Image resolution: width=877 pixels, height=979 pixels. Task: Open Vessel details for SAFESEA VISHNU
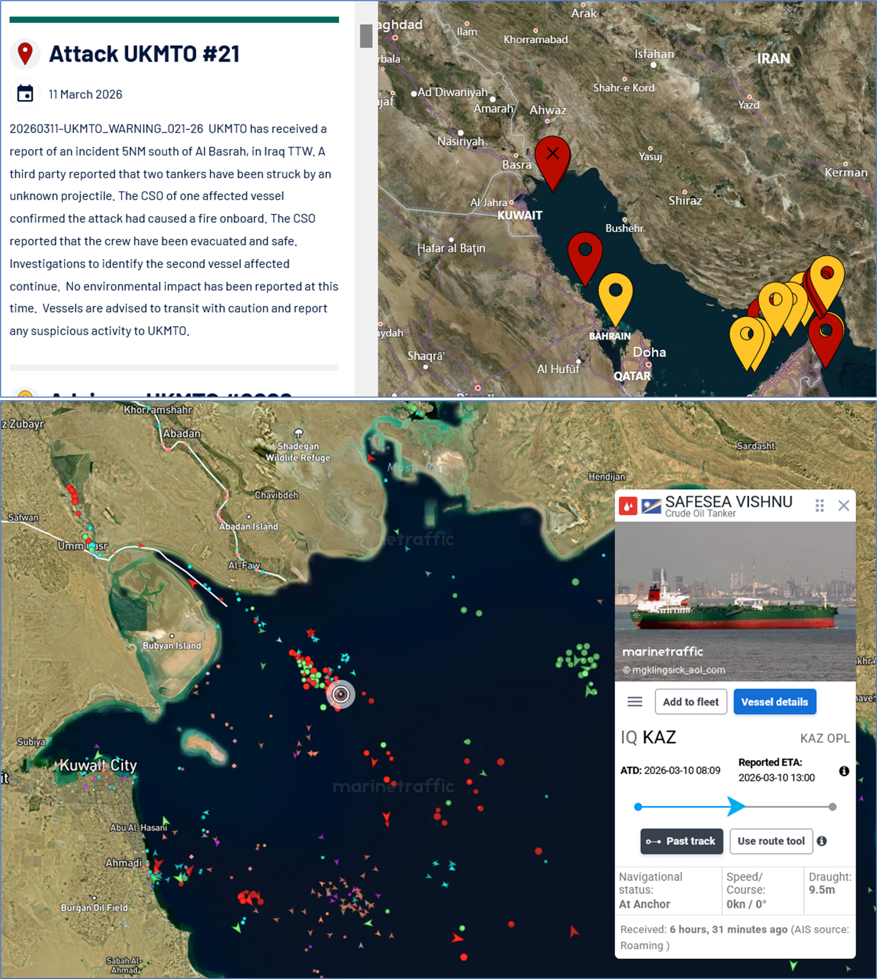click(774, 702)
